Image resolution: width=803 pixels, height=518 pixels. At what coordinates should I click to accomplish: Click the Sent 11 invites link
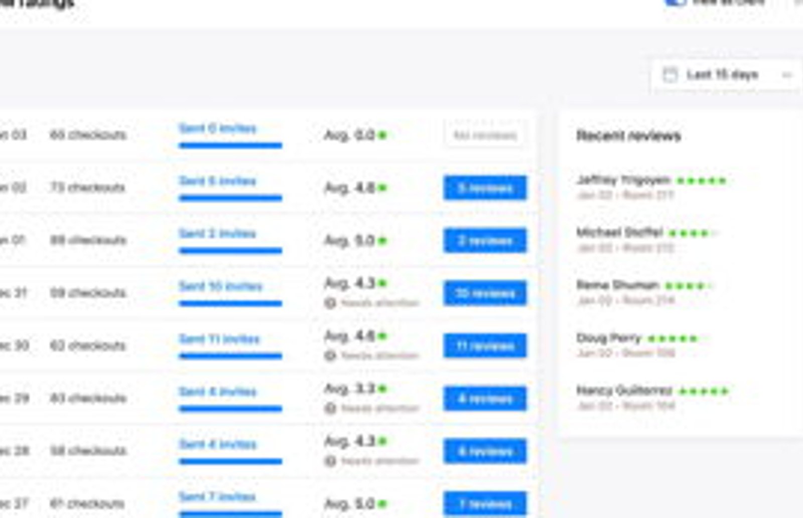pyautogui.click(x=219, y=339)
